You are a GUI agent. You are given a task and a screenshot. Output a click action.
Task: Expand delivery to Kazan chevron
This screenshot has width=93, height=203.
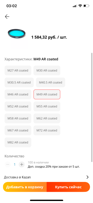tap(88, 177)
